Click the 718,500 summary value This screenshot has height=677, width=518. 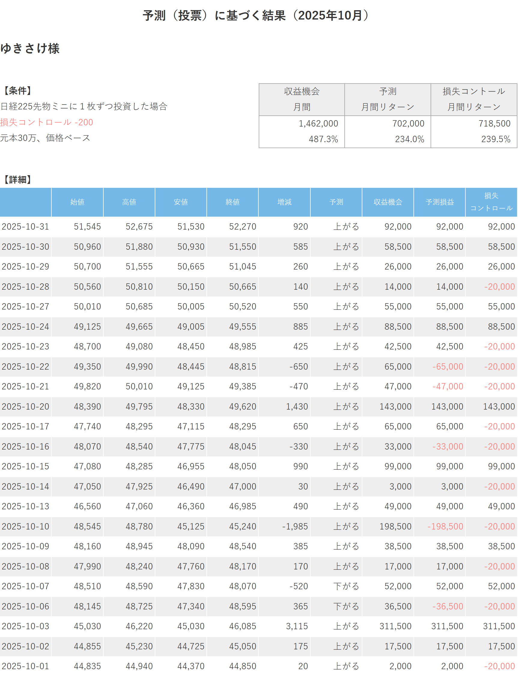point(494,124)
